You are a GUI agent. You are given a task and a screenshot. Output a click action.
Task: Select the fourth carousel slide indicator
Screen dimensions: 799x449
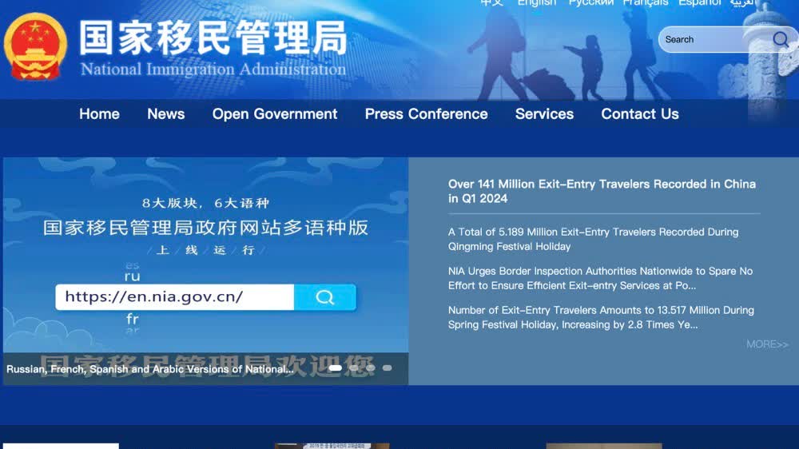[388, 368]
